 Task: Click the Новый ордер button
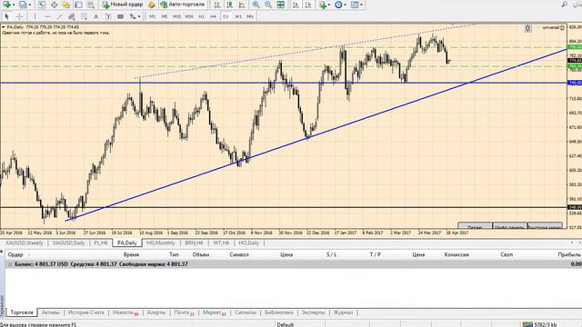[x=123, y=5]
